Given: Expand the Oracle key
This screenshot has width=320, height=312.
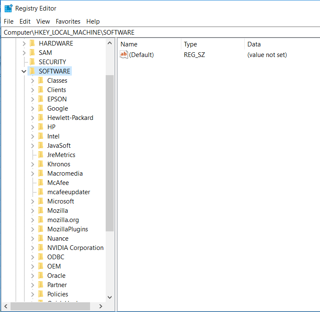Looking at the screenshot, I should [x=33, y=276].
